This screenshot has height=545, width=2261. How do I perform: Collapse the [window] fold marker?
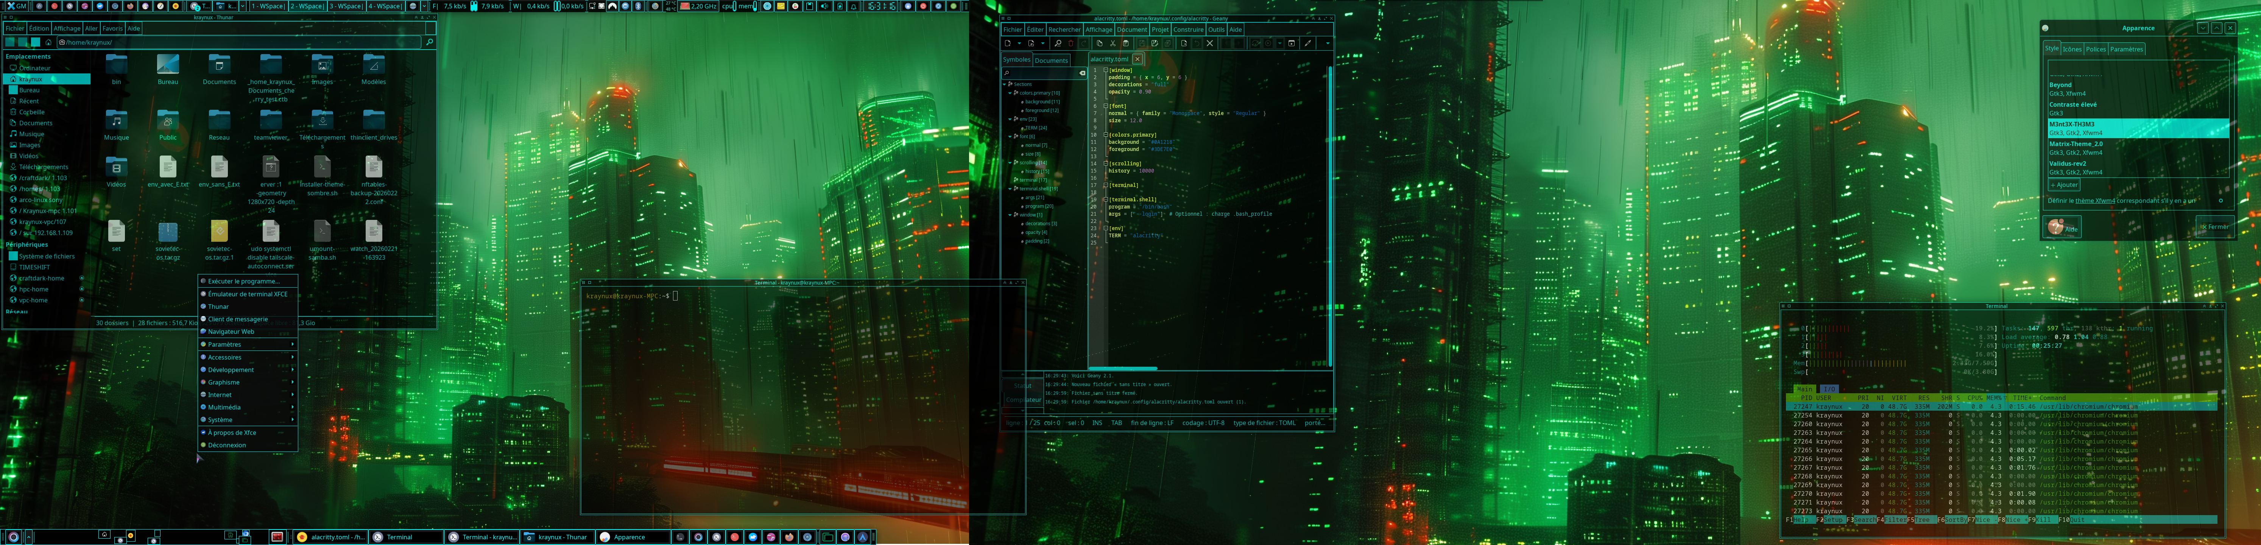pyautogui.click(x=1106, y=70)
